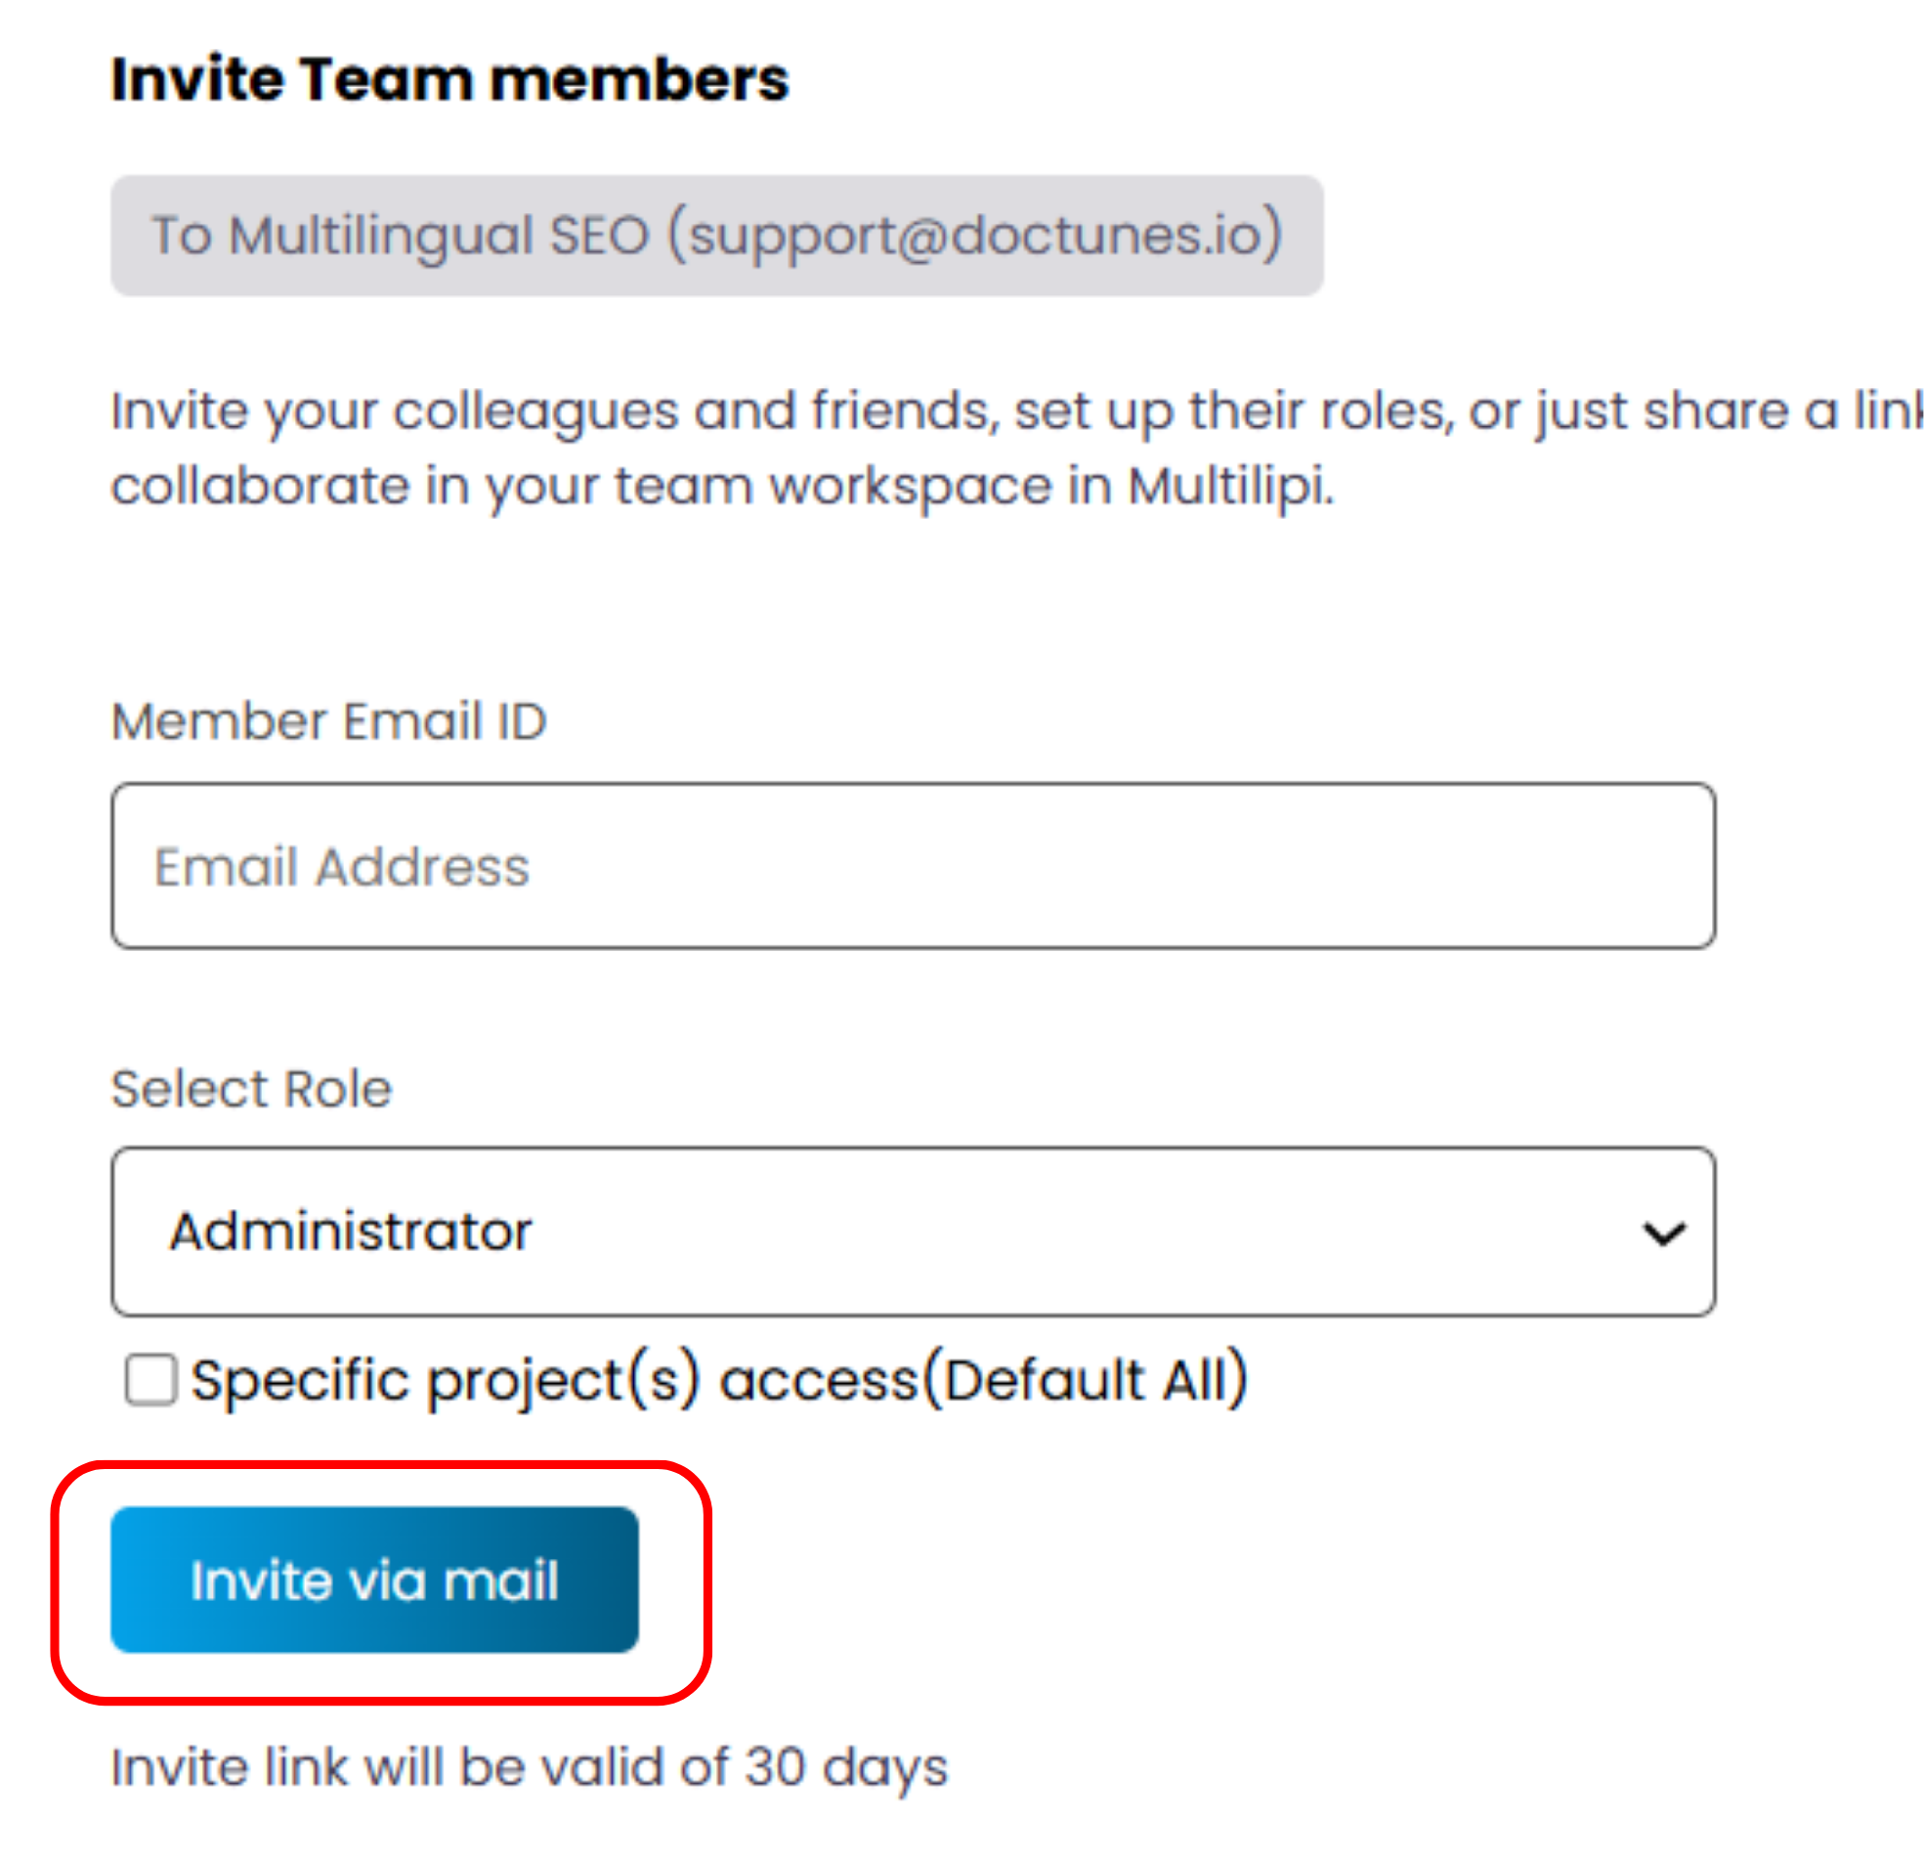Image resolution: width=1924 pixels, height=1860 pixels.
Task: Click the greyed 'To Multilingual SEO' field
Action: [x=716, y=236]
